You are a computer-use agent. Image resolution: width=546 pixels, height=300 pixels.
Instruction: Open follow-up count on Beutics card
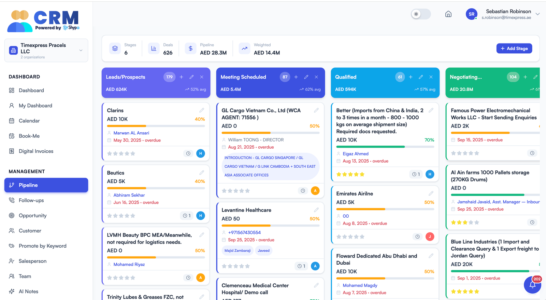[x=187, y=216]
